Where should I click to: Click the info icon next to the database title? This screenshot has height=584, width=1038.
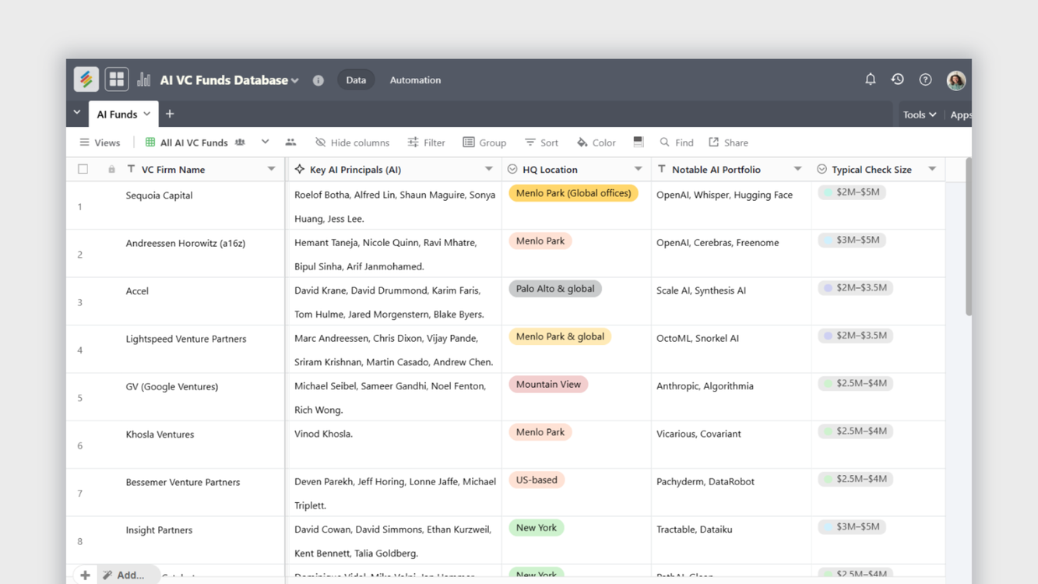click(x=318, y=79)
